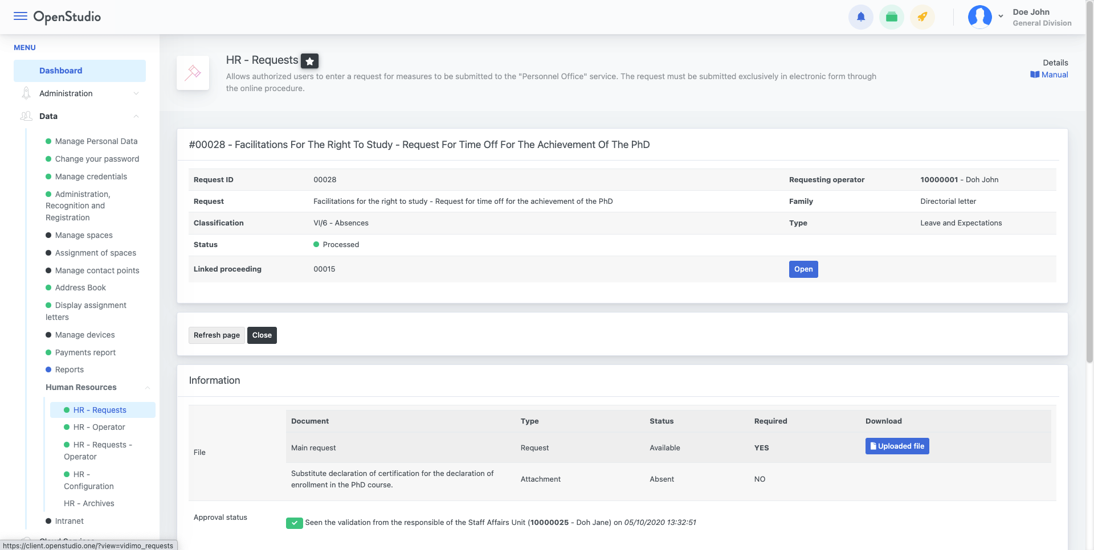The height and width of the screenshot is (550, 1094).
Task: Click the Processed status text
Action: pyautogui.click(x=341, y=245)
